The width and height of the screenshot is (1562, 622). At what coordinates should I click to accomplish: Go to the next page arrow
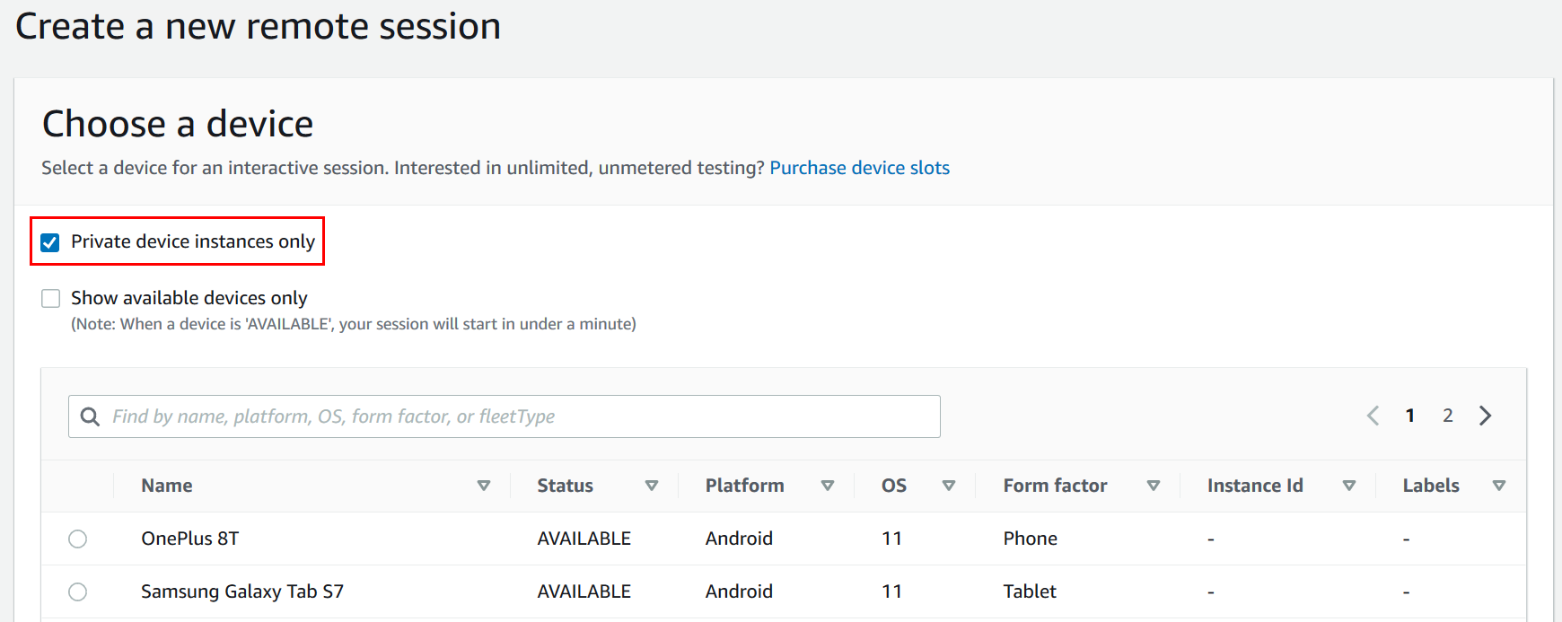[1485, 416]
